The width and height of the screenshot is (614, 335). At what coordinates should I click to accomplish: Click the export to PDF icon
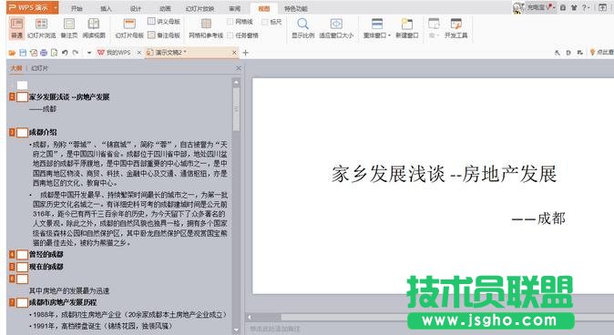click(34, 53)
